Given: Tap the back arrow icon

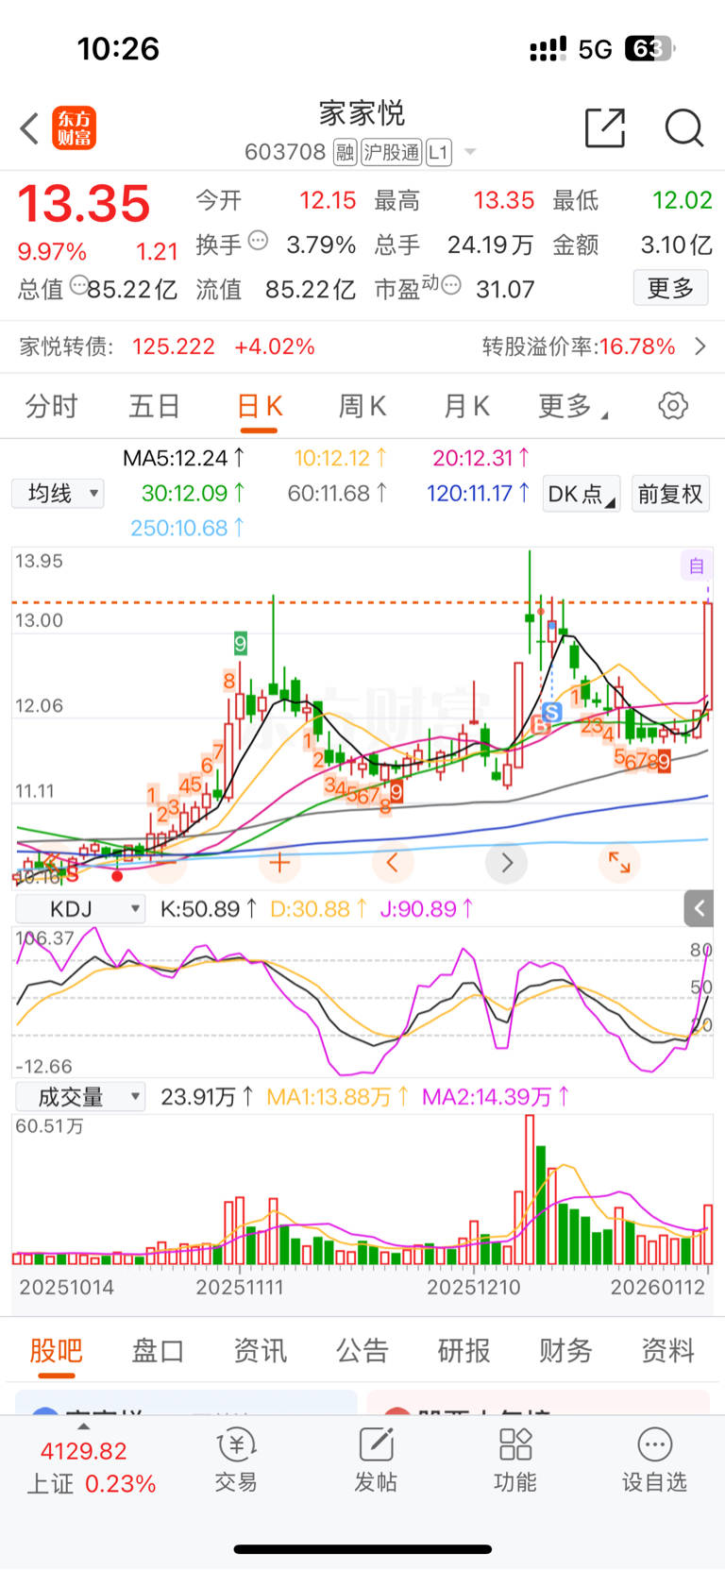Looking at the screenshot, I should coord(30,128).
